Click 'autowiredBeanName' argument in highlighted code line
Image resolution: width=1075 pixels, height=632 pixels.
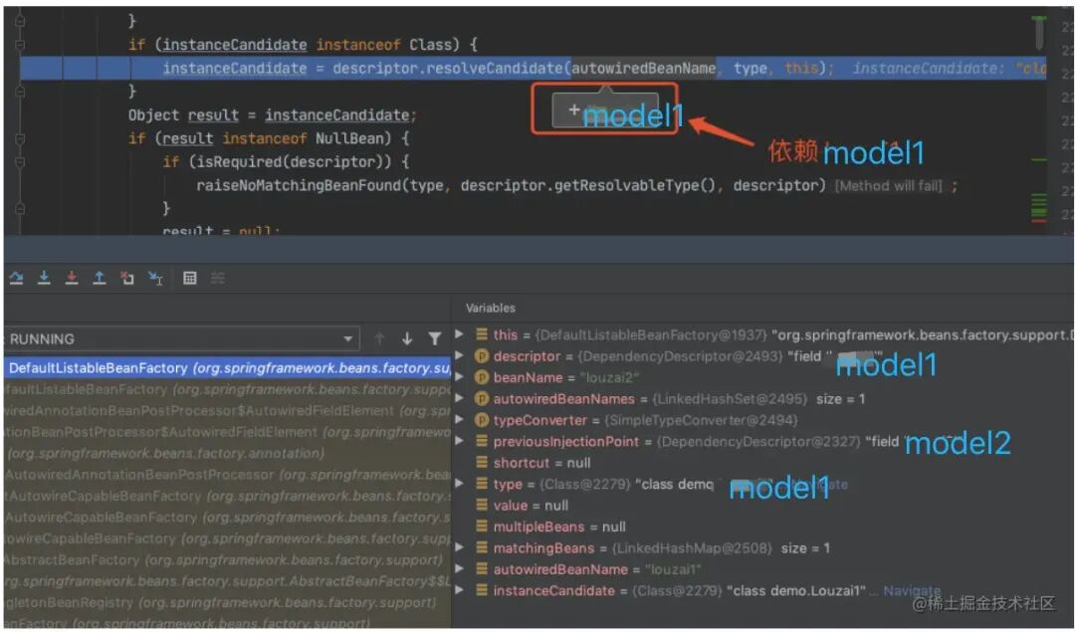click(644, 68)
